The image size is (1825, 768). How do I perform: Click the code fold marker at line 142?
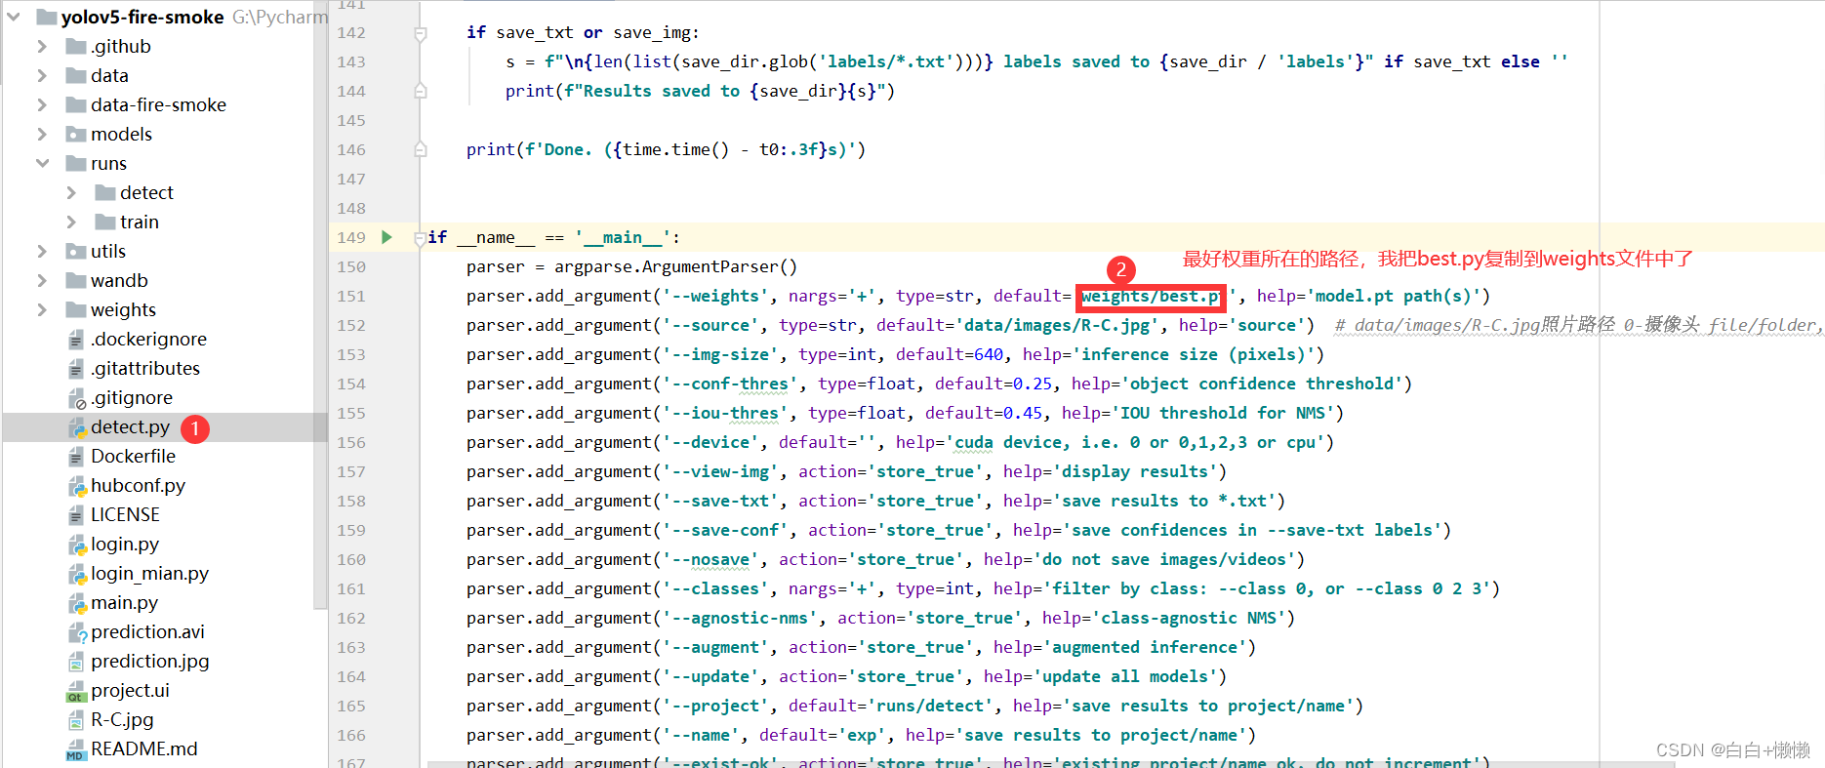coord(421,34)
